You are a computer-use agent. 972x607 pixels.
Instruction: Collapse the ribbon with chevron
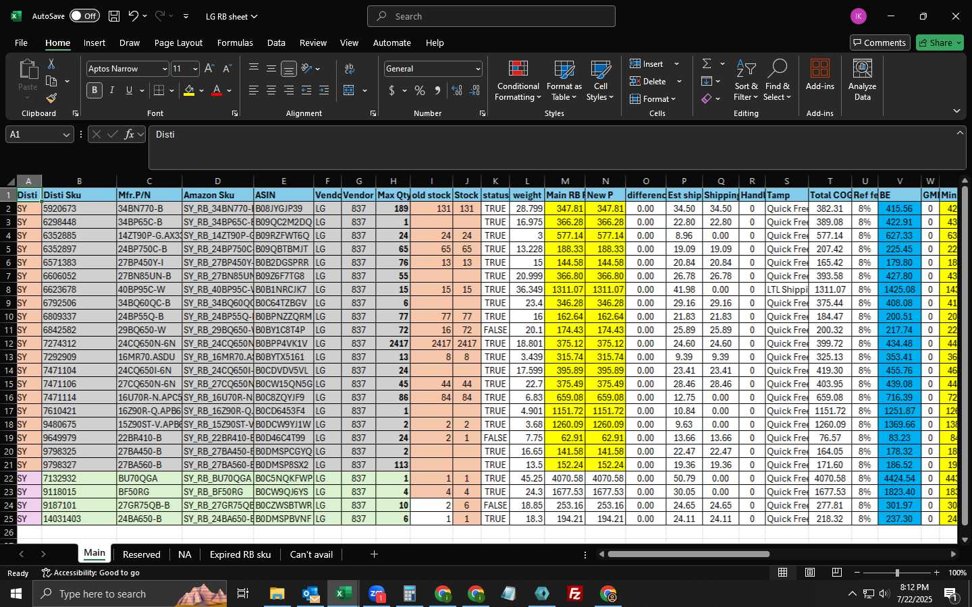[956, 111]
